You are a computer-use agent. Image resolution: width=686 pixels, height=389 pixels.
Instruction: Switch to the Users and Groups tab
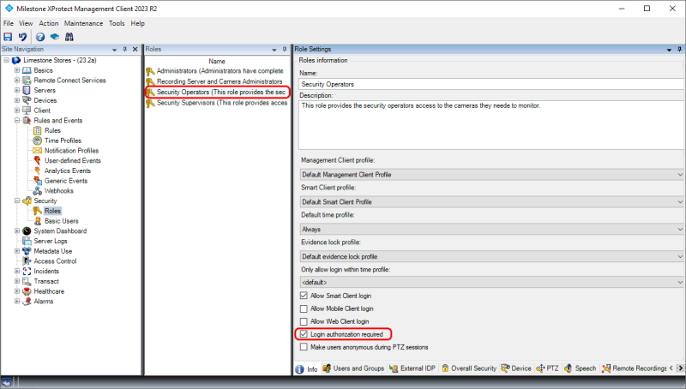(353, 368)
